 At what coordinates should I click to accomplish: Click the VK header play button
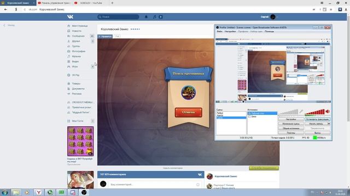(x=161, y=17)
